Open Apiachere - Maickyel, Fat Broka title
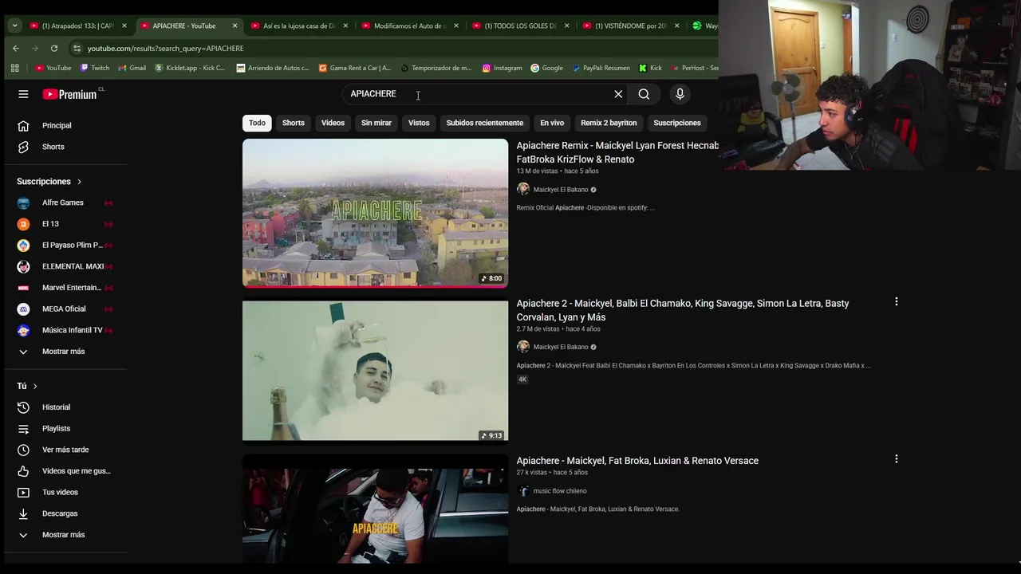This screenshot has height=574, width=1021. pyautogui.click(x=637, y=461)
